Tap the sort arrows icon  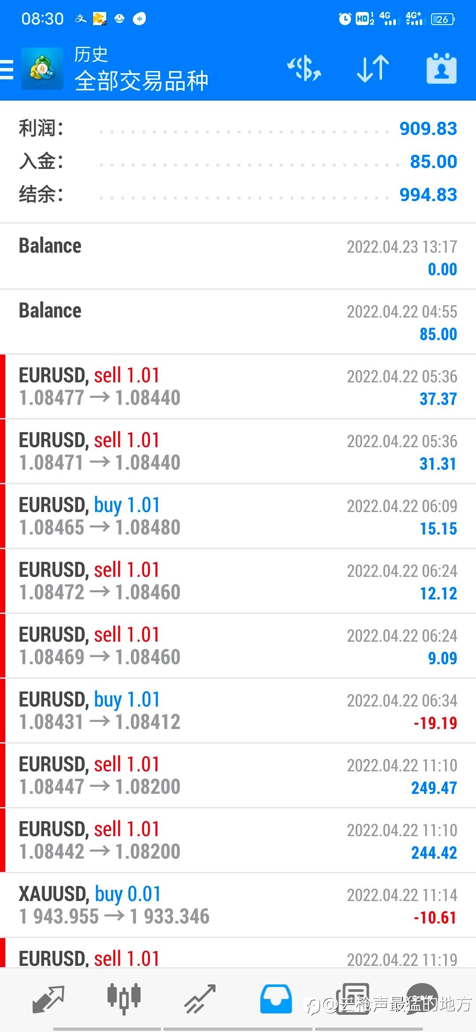coord(372,69)
